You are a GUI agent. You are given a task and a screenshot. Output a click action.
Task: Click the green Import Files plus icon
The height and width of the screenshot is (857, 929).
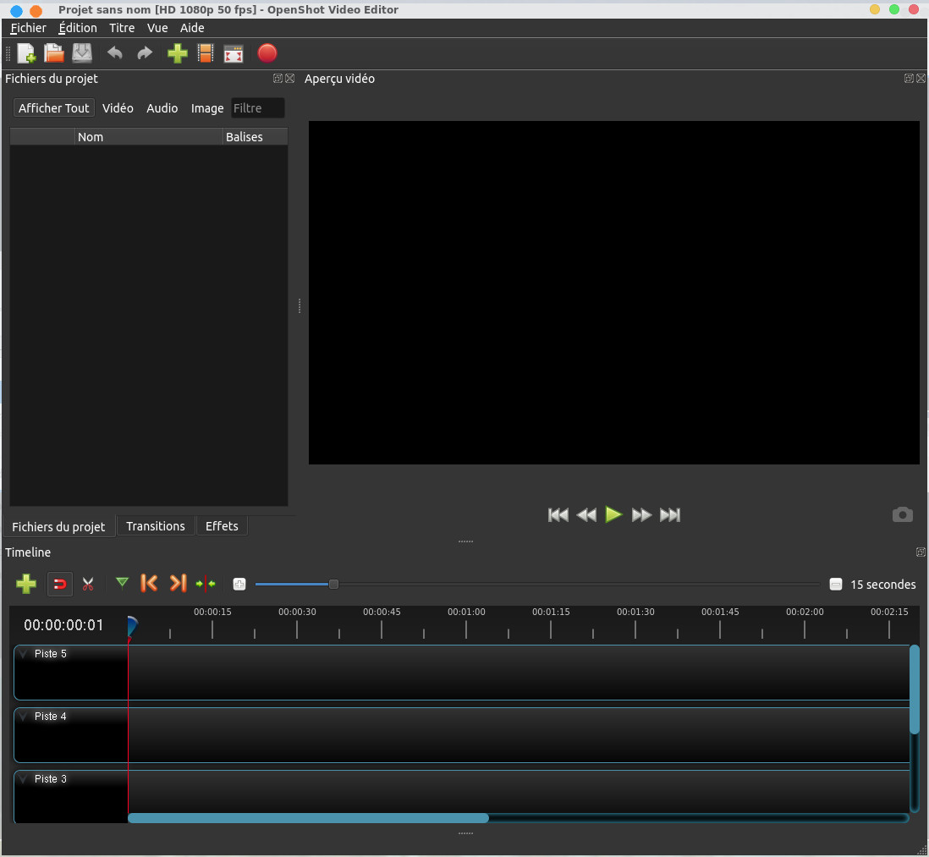click(177, 53)
